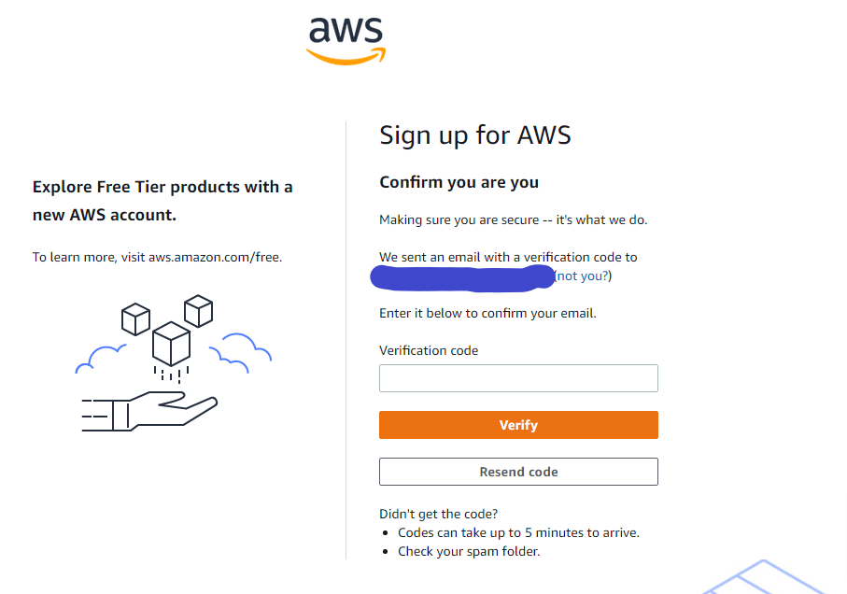This screenshot has height=594, width=847.
Task: Click the "Confirm you are you" subheading
Action: pyautogui.click(x=459, y=182)
